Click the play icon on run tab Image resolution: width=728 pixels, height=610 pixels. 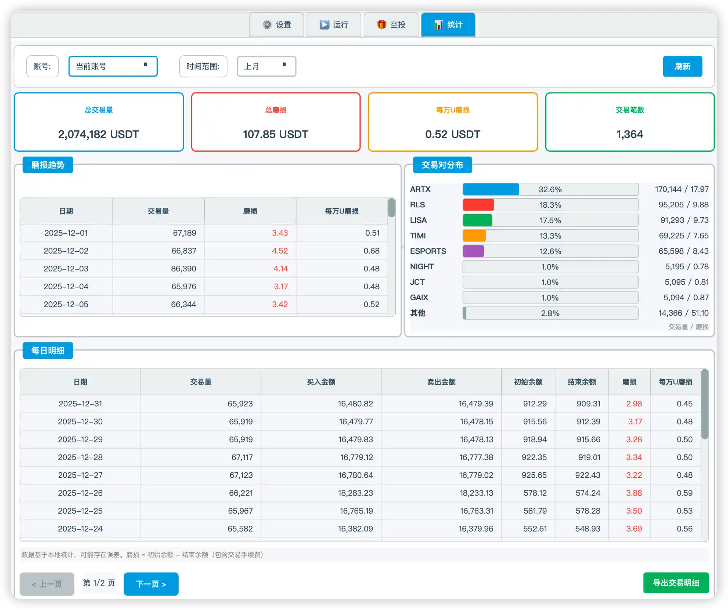[x=324, y=25]
